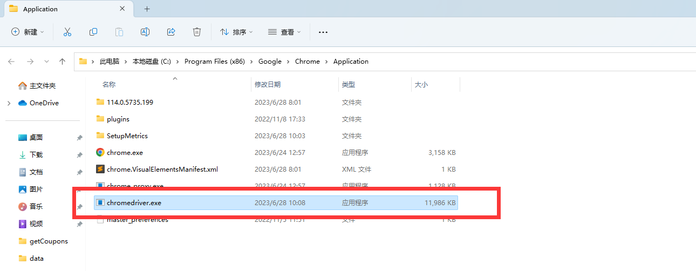Viewport: 696px width, 271px height.
Task: Select chromedriver.exe file name
Action: tap(134, 203)
